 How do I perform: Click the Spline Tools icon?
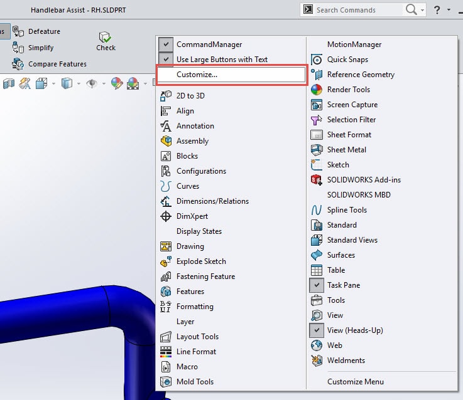(317, 210)
